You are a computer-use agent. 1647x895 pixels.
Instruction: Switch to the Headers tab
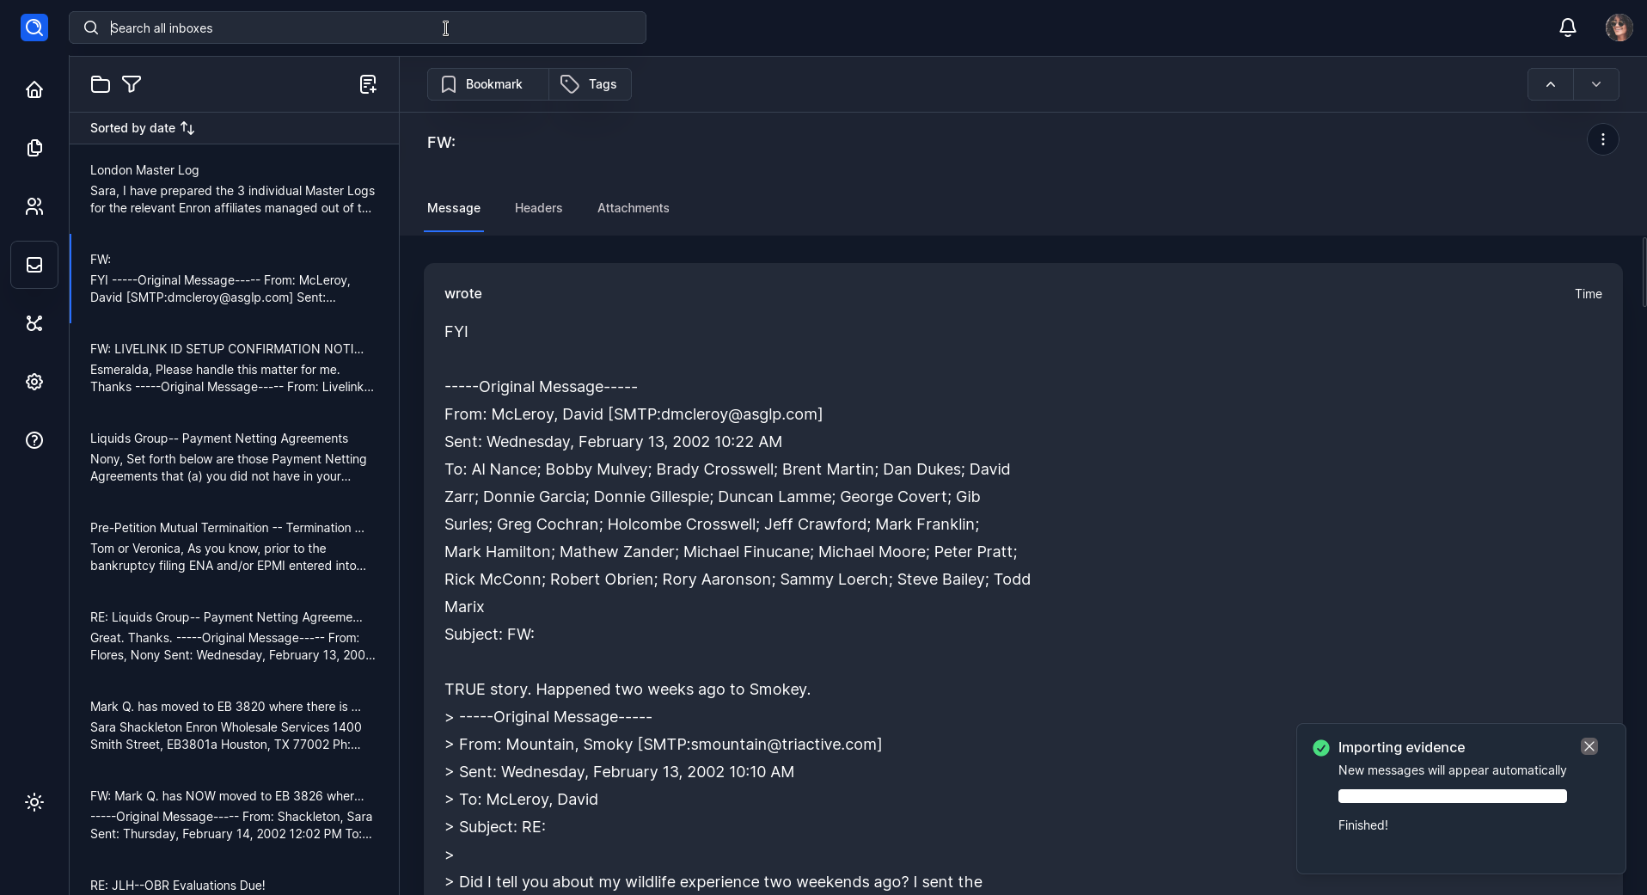click(538, 208)
